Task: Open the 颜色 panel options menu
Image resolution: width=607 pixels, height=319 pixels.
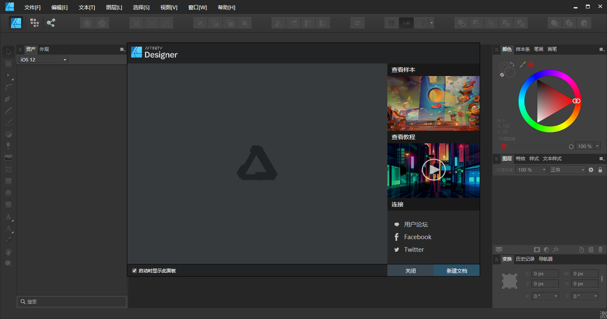Action: click(x=602, y=50)
